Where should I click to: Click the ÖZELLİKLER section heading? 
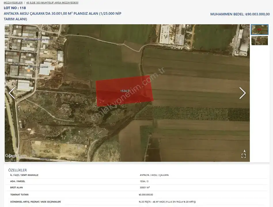tap(17, 170)
